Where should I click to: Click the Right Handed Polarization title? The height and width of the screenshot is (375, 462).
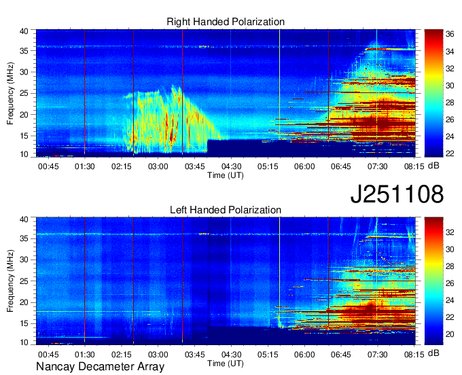pyautogui.click(x=226, y=22)
